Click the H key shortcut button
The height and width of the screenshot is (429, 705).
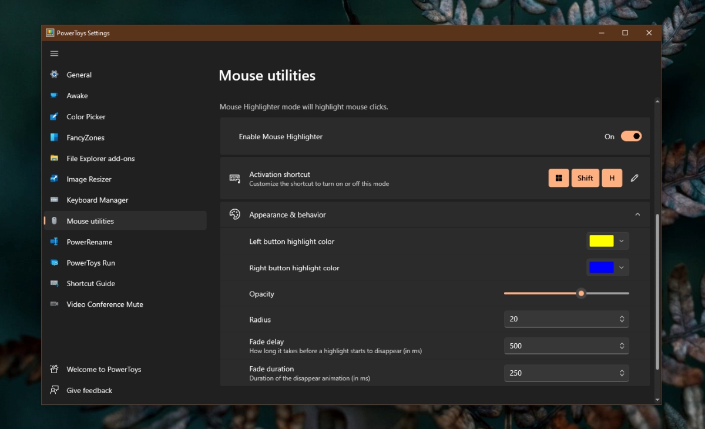click(612, 178)
